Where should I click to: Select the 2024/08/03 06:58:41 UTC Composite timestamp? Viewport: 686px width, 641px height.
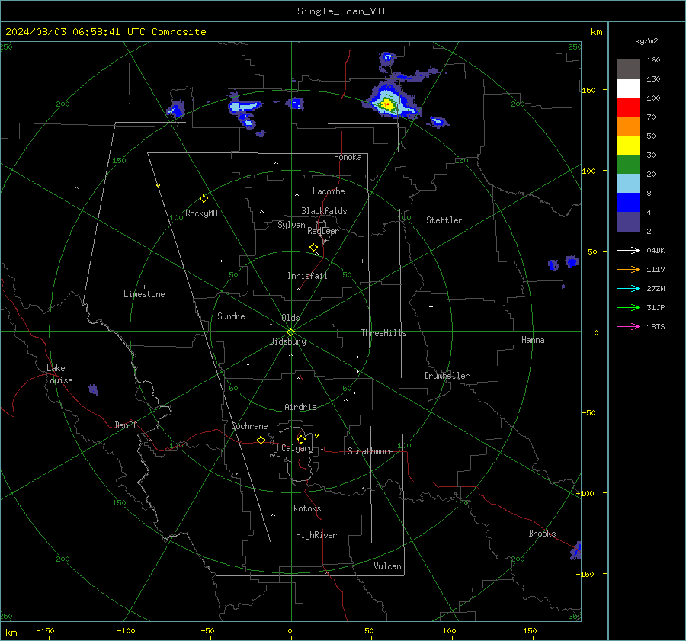click(105, 32)
